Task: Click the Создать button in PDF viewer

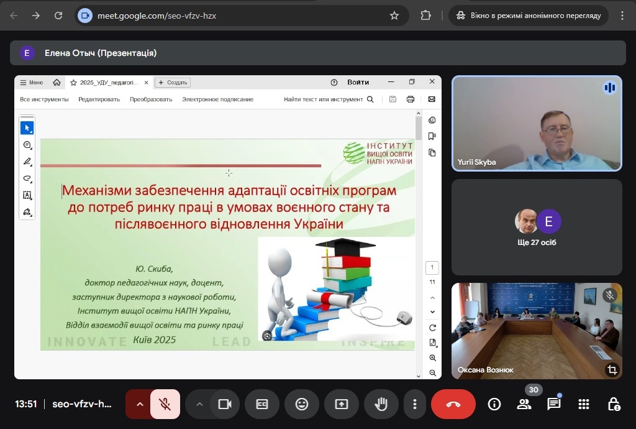Action: (x=173, y=83)
